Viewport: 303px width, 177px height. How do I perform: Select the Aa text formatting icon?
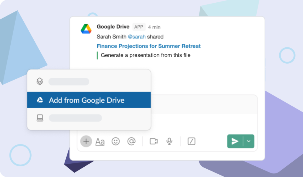pos(100,141)
